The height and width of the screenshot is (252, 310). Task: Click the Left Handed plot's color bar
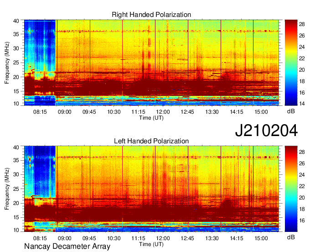pyautogui.click(x=291, y=189)
